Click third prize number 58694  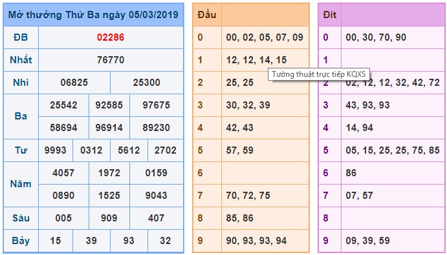[63, 128]
